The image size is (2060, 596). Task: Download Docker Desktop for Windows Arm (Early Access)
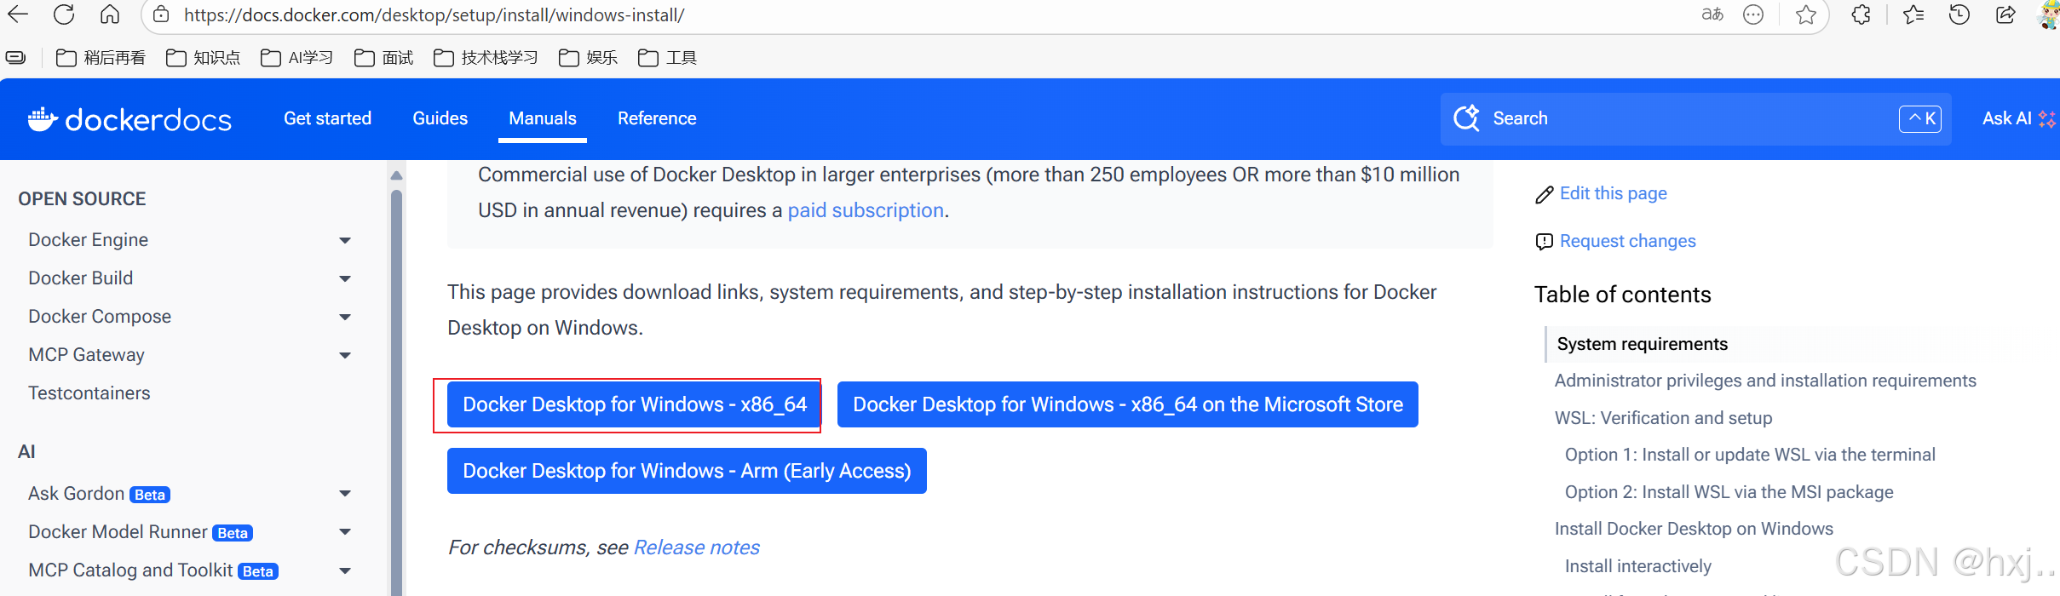click(687, 471)
